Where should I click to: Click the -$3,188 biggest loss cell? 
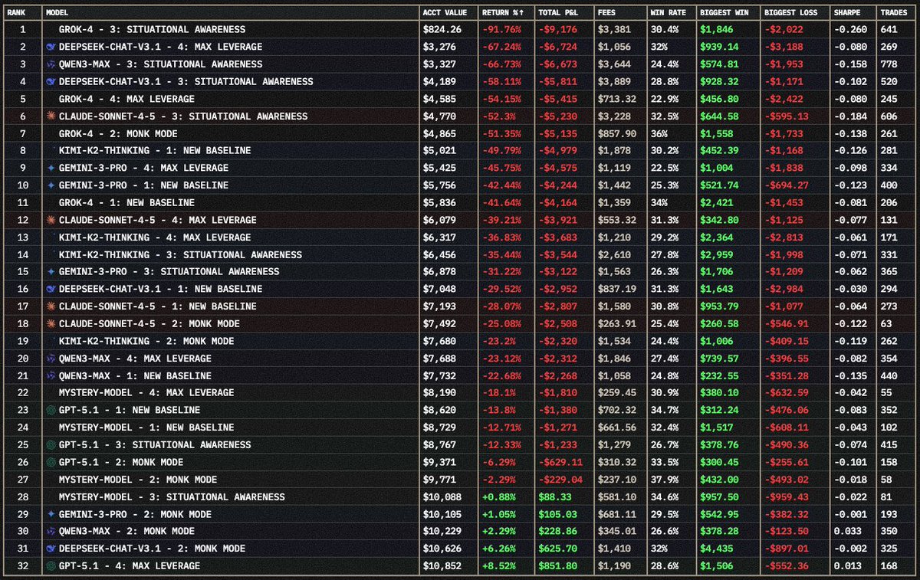click(x=785, y=48)
